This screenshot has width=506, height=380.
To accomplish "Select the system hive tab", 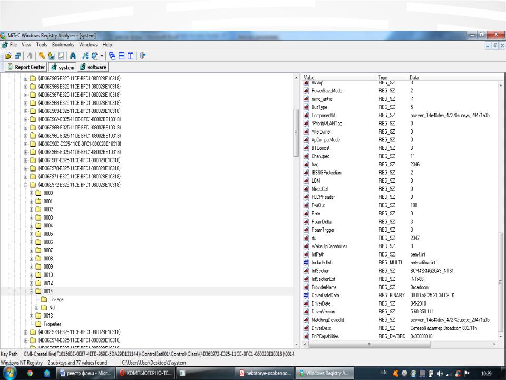I will point(63,67).
